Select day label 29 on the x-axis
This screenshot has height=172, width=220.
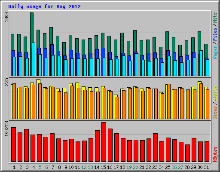pyautogui.click(x=193, y=167)
